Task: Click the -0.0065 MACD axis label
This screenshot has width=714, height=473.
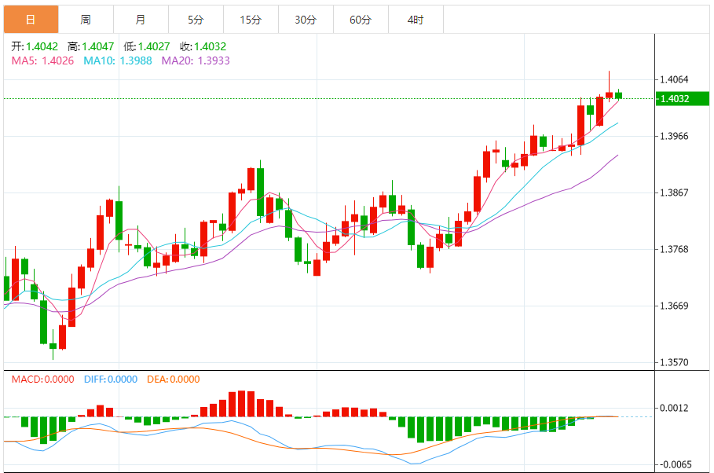Action: point(676,464)
